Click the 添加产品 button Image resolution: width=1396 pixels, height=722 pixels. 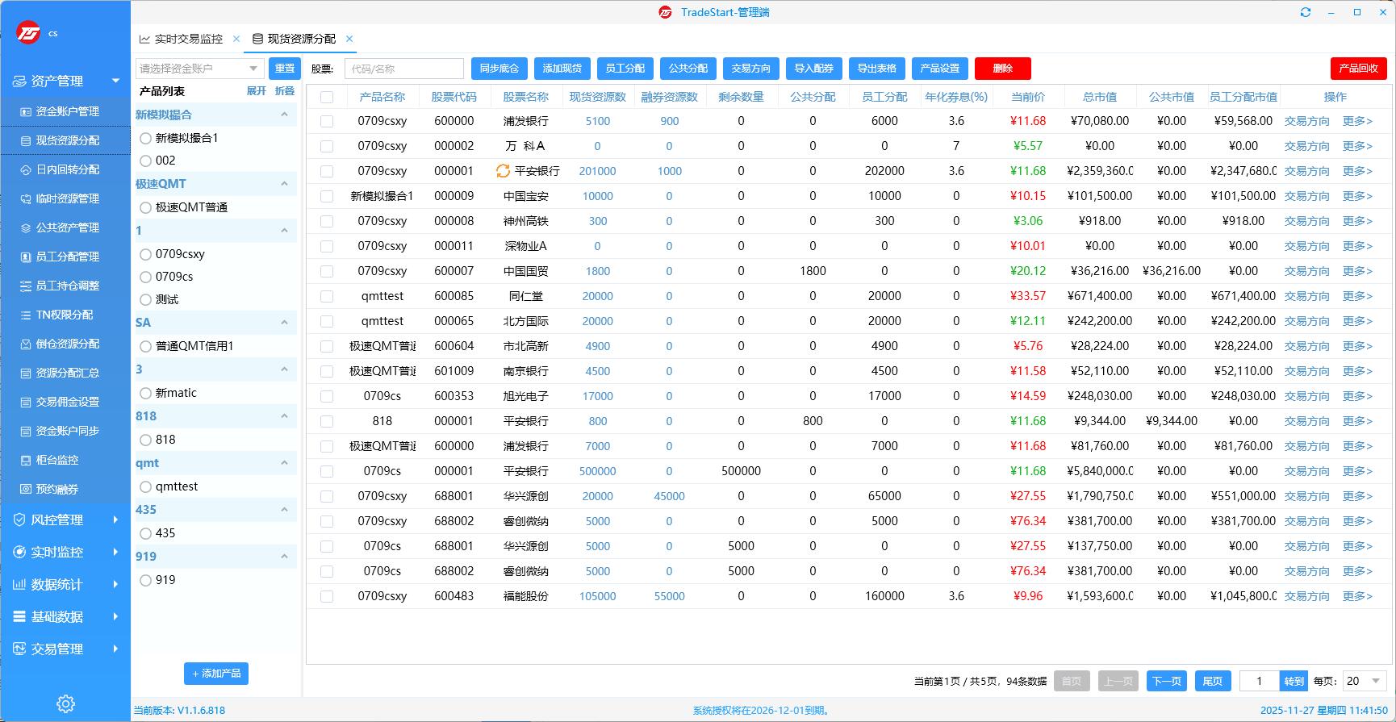pyautogui.click(x=216, y=674)
